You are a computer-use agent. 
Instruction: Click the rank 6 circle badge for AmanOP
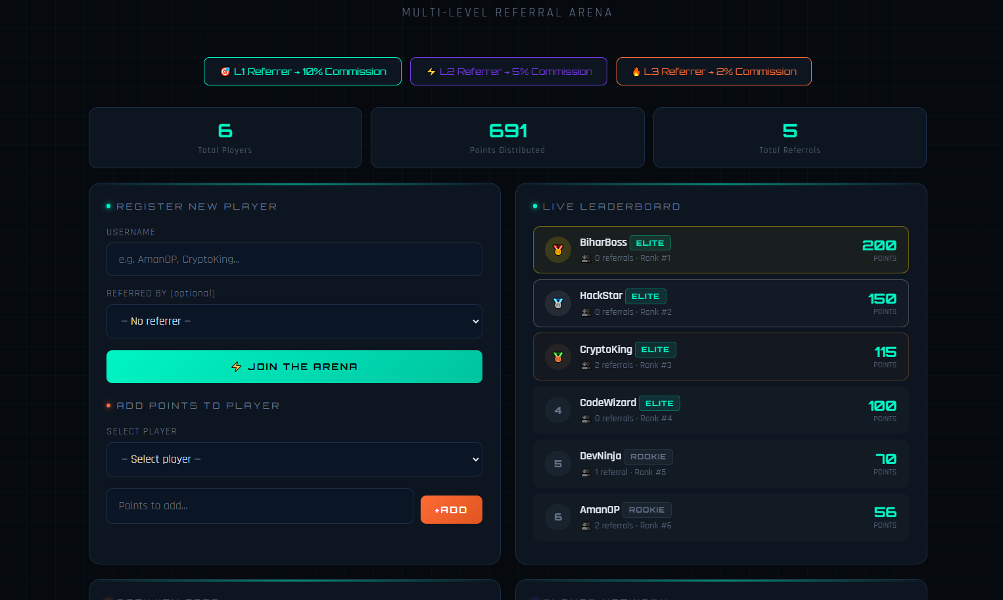click(x=557, y=517)
